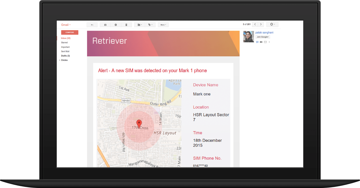Click the Compose button

click(70, 32)
